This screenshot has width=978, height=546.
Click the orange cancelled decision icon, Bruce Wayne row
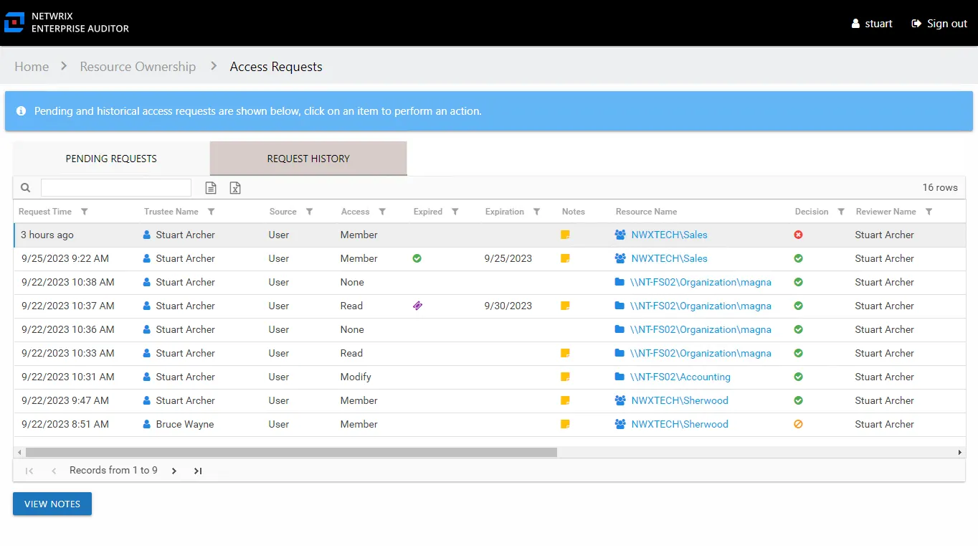798,424
